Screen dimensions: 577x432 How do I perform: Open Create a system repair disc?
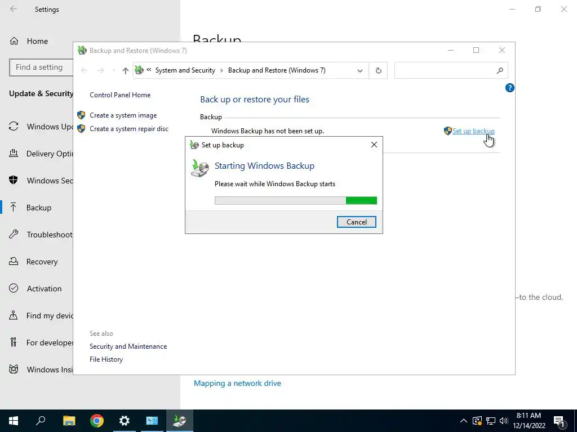(129, 129)
